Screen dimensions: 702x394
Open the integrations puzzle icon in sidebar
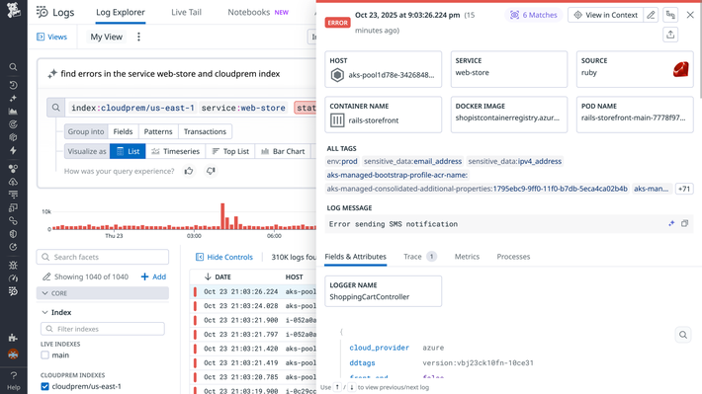[x=13, y=338]
